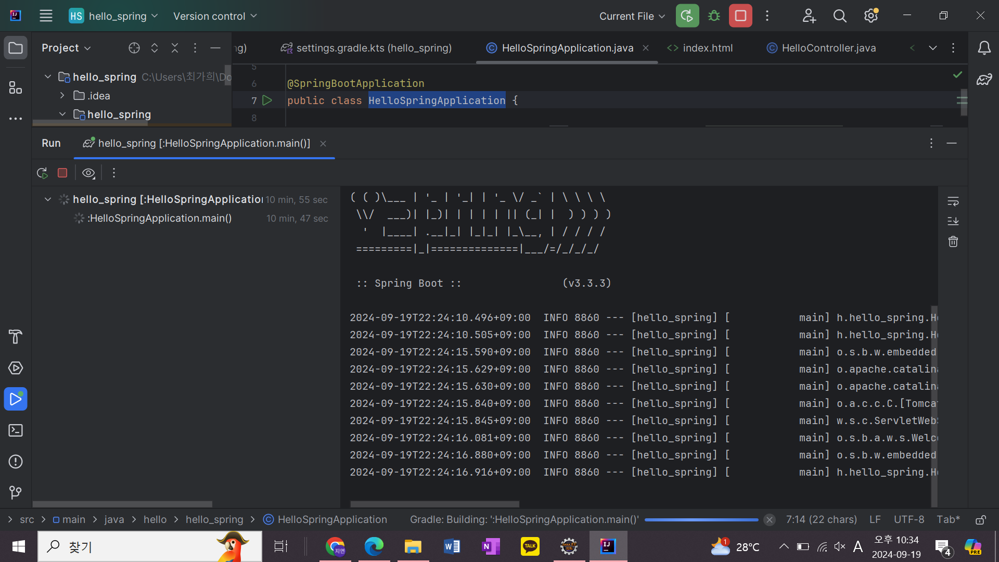Rerun HelloSpringApplication from top toolbar
This screenshot has height=562, width=999.
coord(687,16)
